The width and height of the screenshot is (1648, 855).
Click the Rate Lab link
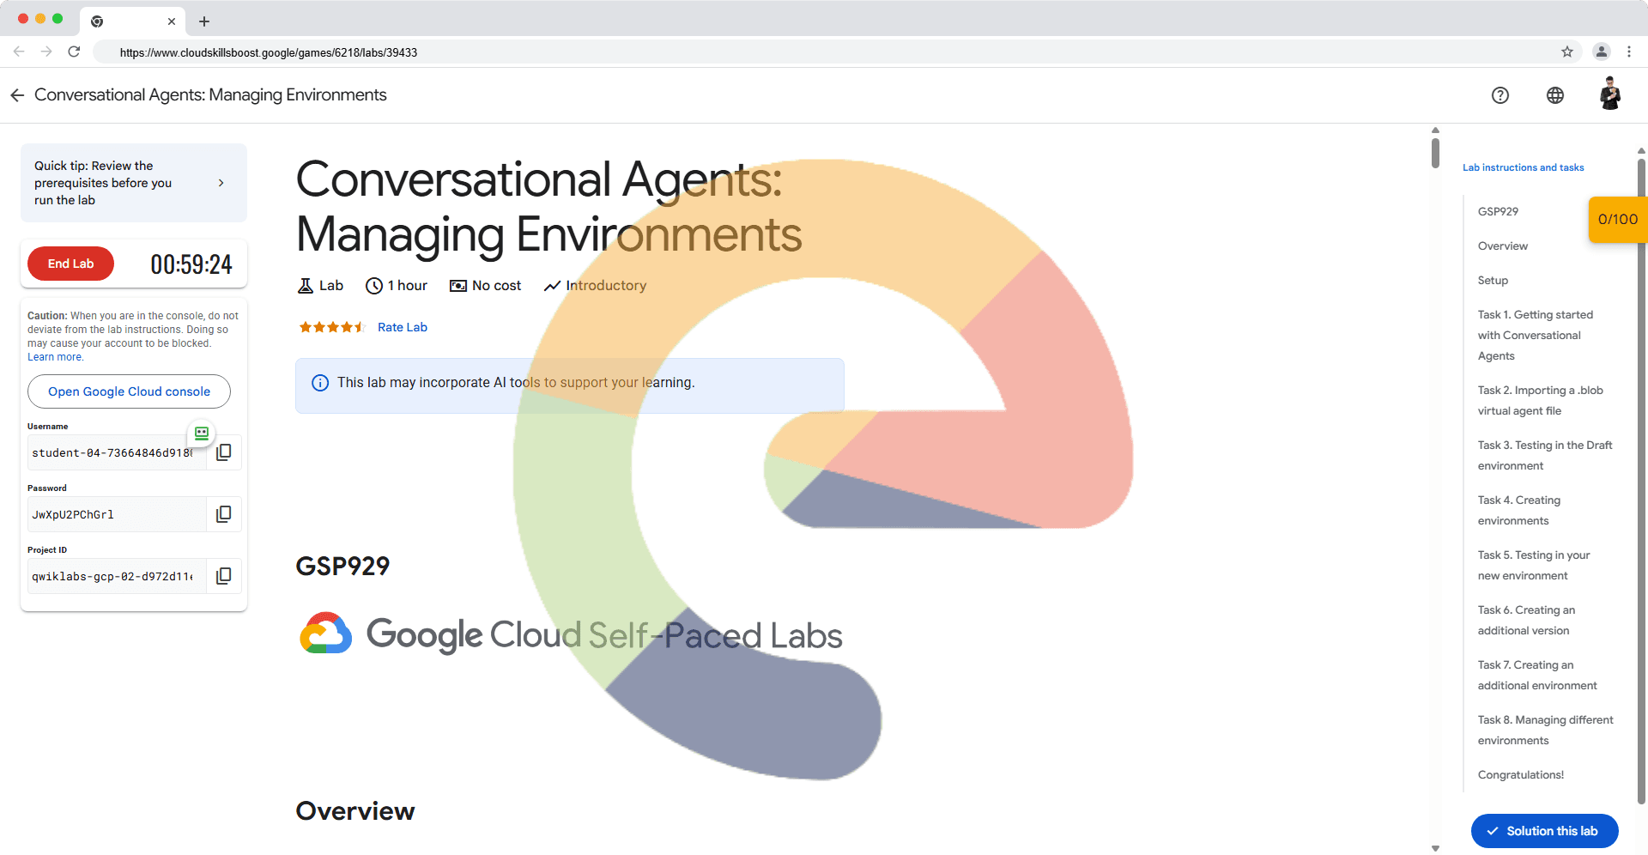[x=402, y=327]
